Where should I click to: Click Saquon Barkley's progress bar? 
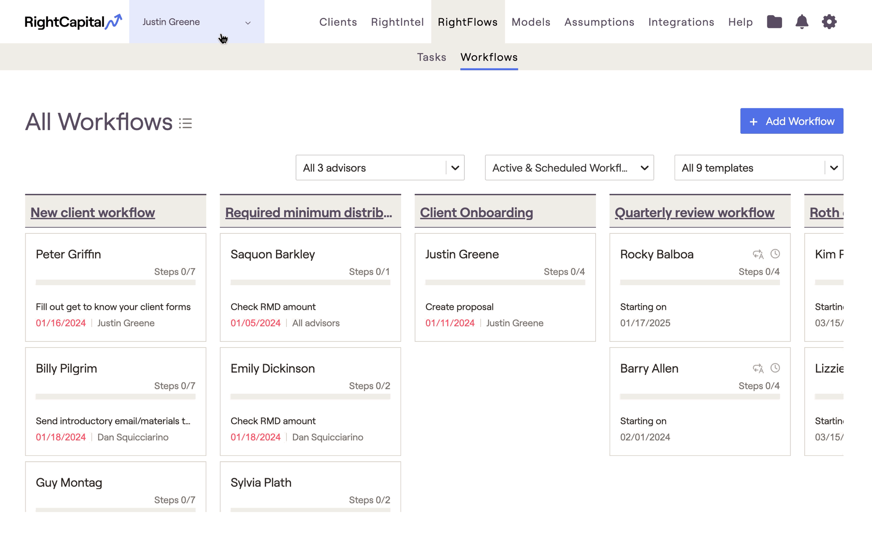[310, 283]
